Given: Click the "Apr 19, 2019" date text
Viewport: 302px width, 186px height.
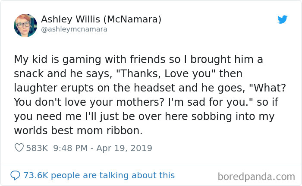Looking at the screenshot, I should pyautogui.click(x=124, y=148).
